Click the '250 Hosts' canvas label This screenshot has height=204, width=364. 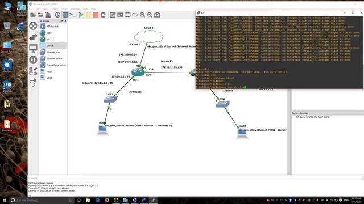[135, 92]
